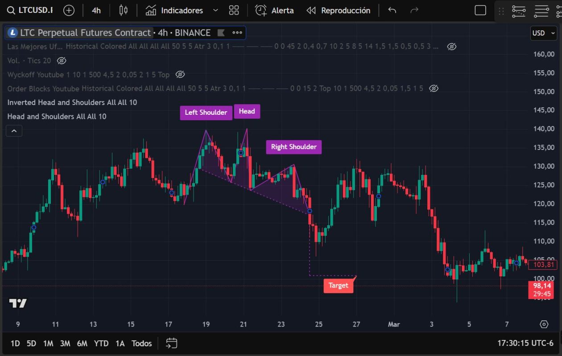The width and height of the screenshot is (562, 356).
Task: Show the hidden Wyckoff Youtube indicator
Action: click(x=180, y=74)
